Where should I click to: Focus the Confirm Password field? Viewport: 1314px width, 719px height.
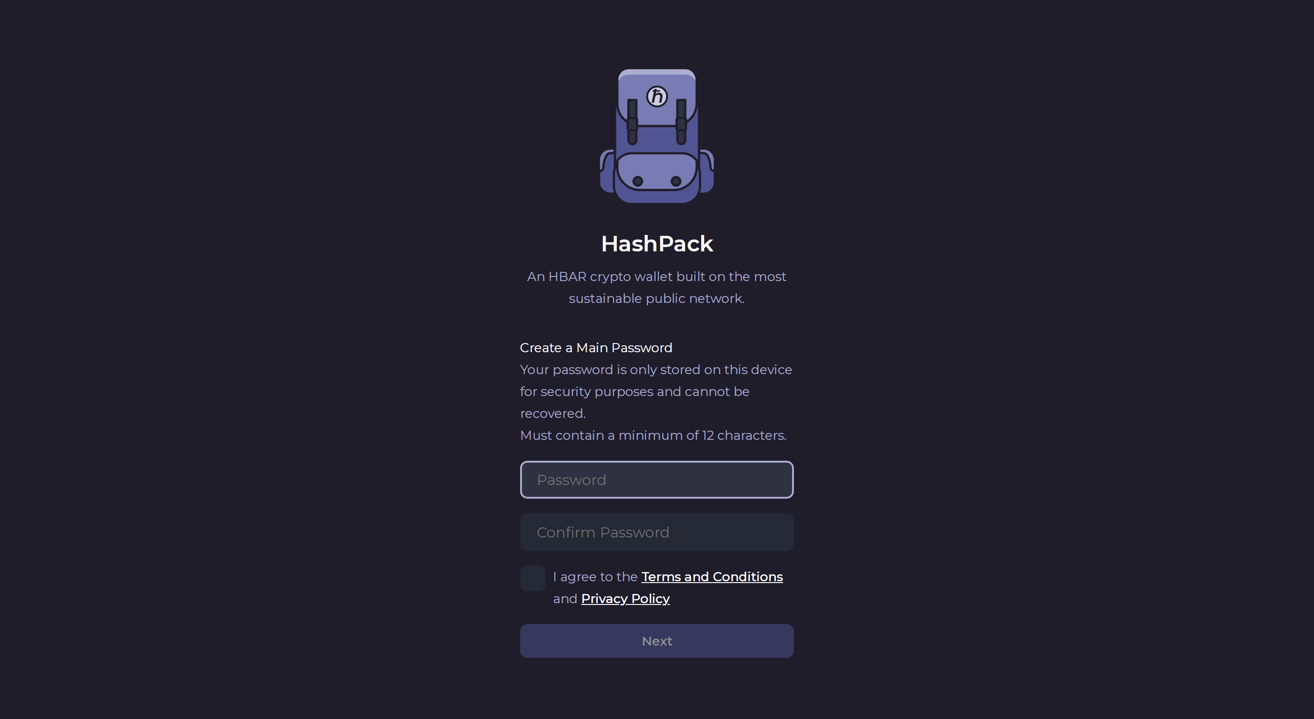coord(657,532)
